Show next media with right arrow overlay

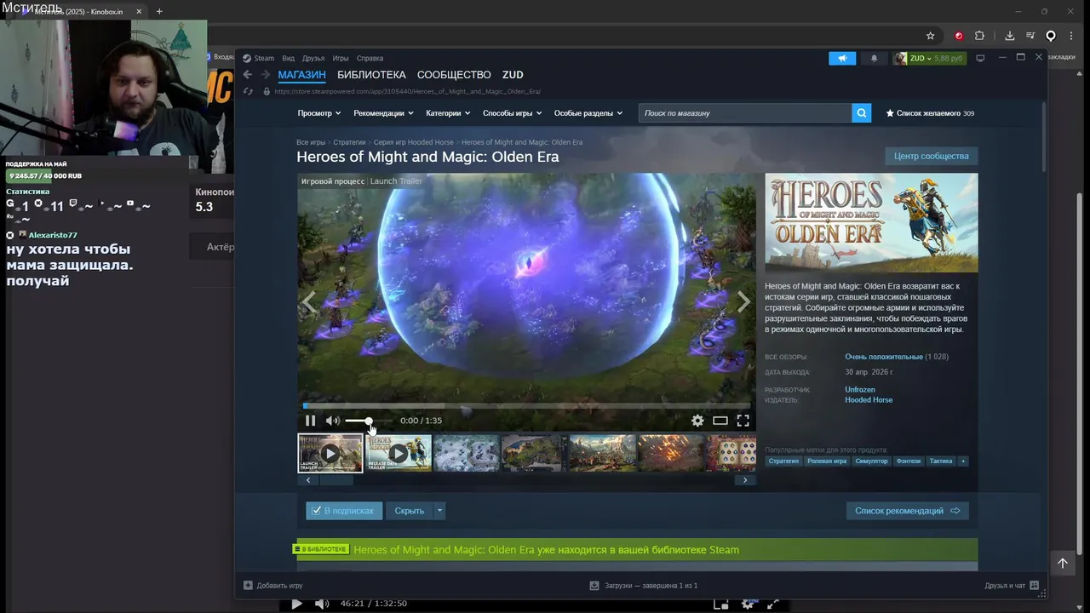(743, 301)
